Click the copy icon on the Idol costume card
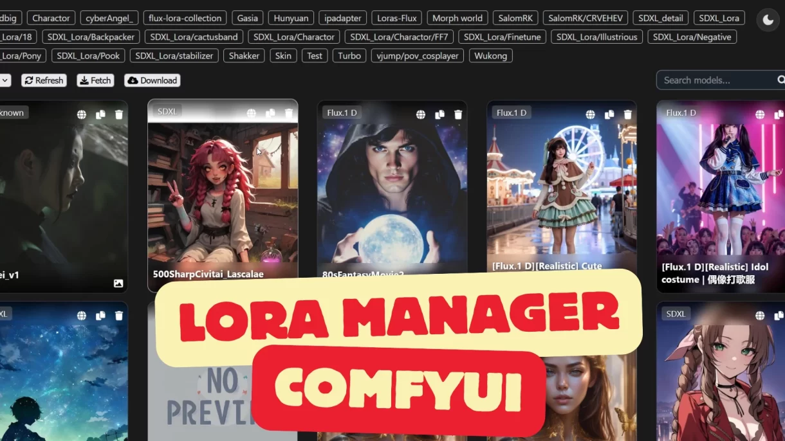 (779, 114)
